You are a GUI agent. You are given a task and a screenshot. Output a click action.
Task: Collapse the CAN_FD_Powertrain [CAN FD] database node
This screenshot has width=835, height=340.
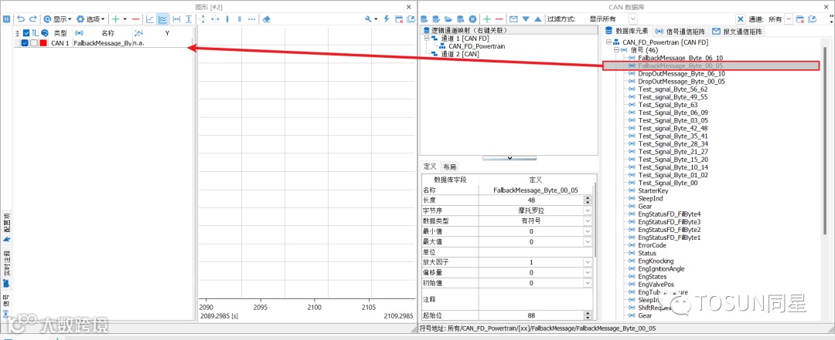click(x=609, y=42)
